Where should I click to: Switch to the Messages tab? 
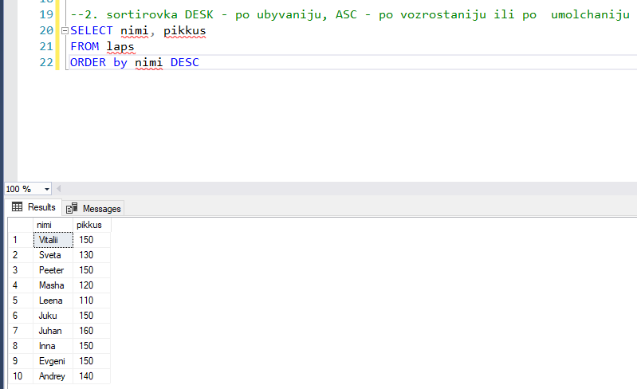(93, 208)
